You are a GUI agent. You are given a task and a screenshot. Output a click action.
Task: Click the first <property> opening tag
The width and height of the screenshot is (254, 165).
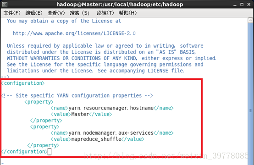(x=39, y=102)
